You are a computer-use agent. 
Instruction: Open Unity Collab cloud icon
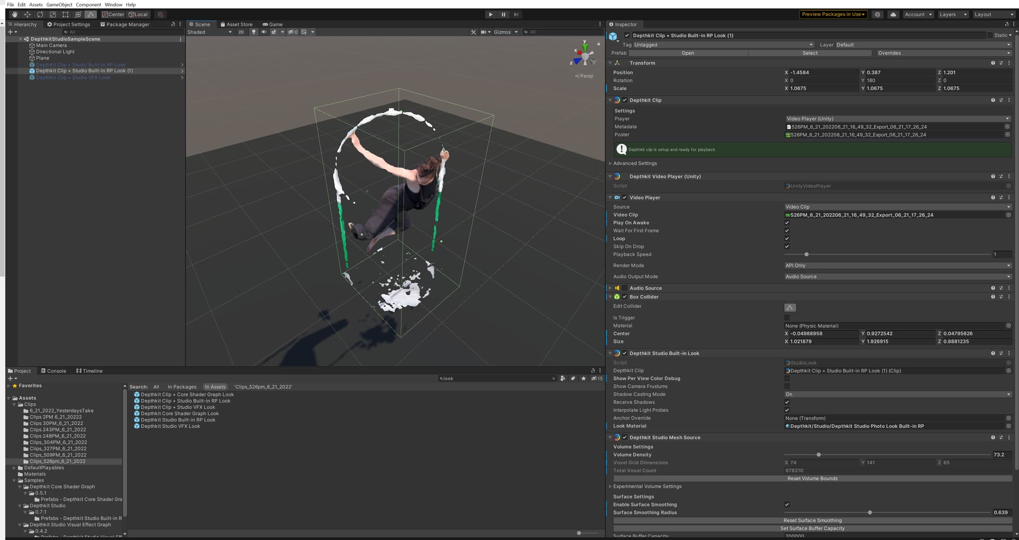(893, 14)
